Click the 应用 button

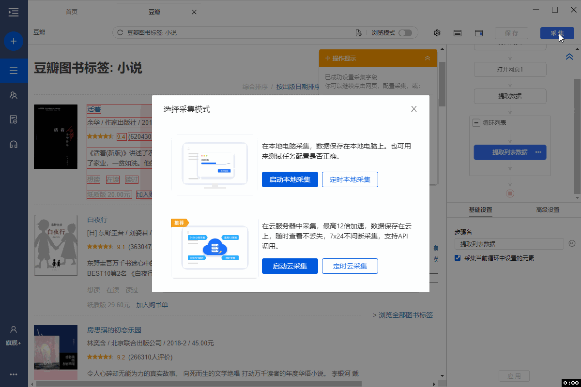pyautogui.click(x=514, y=376)
